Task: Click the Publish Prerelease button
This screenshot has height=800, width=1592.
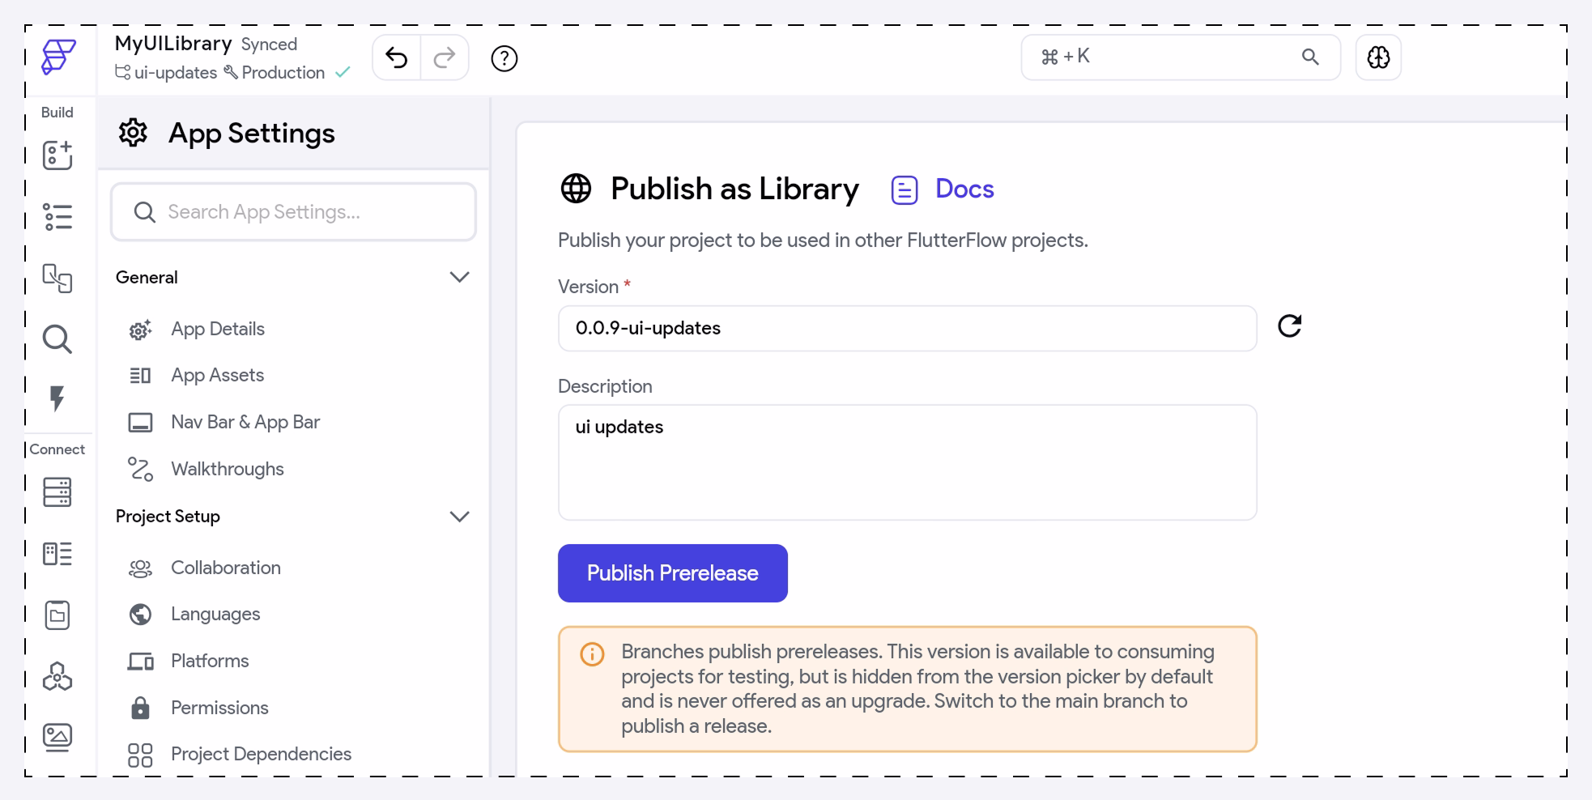Action: [x=672, y=573]
